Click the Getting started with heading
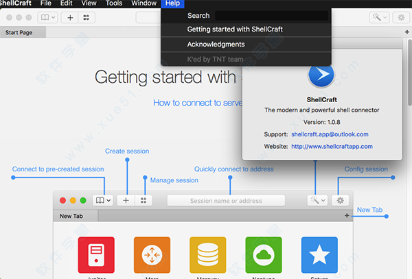 (x=165, y=77)
